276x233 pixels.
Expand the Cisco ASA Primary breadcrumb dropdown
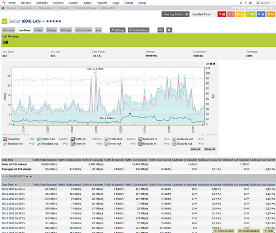pyautogui.click(x=97, y=8)
